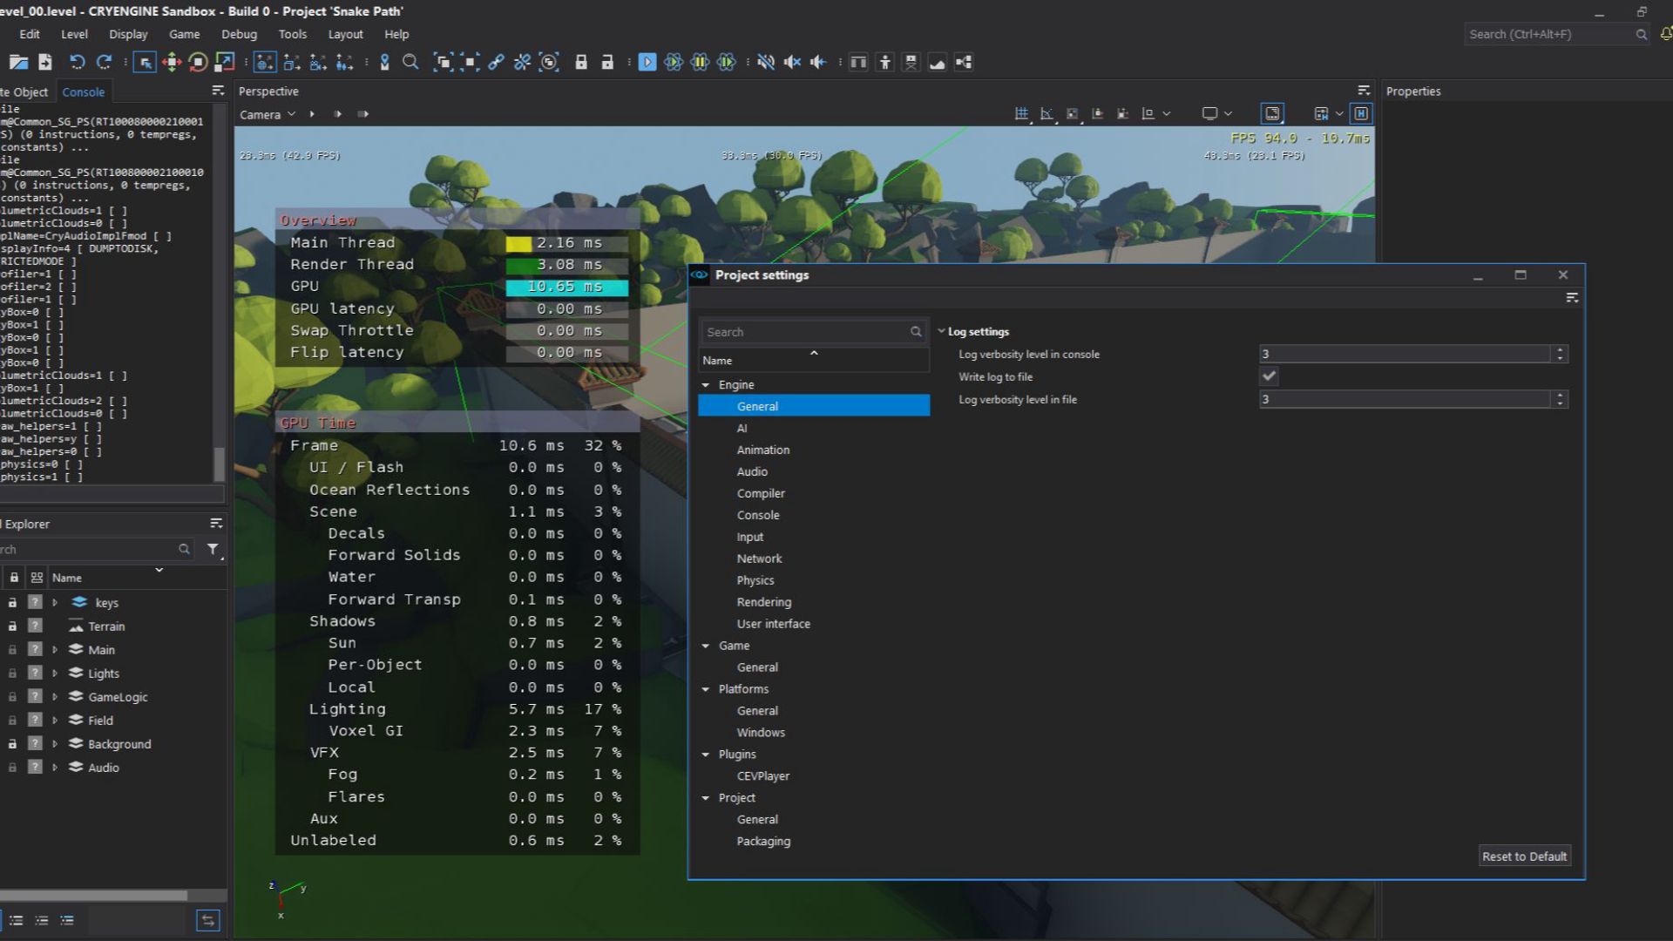Viewport: 1673px width, 941px height.
Task: Expand the Lights layer in Level Explorer
Action: [x=55, y=674]
